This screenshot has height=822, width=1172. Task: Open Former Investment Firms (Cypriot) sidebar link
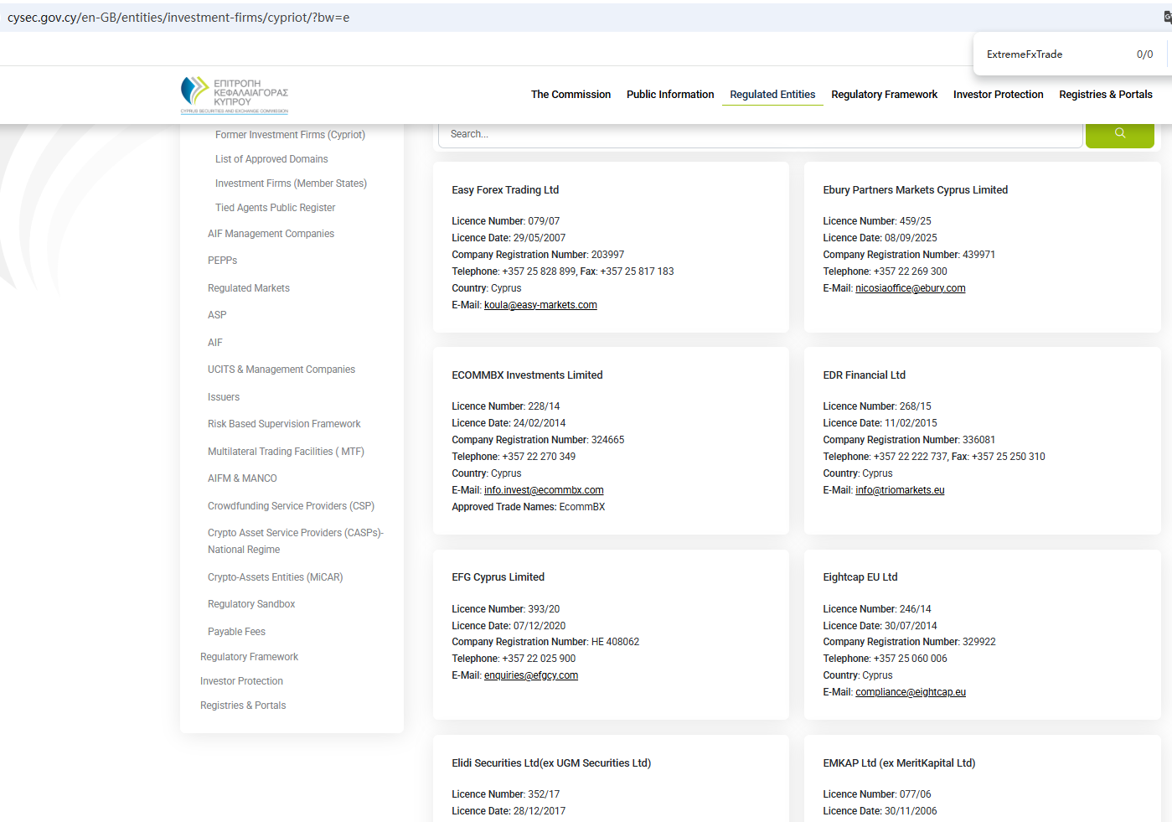pyautogui.click(x=290, y=135)
